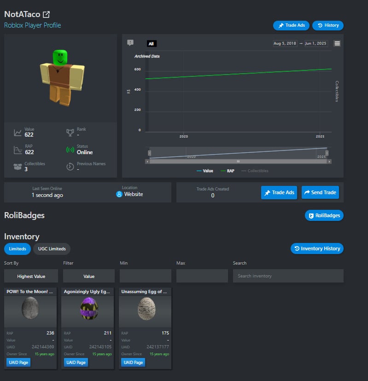This screenshot has height=381, width=368.
Task: Click the Rank trophy icon
Action: click(70, 133)
